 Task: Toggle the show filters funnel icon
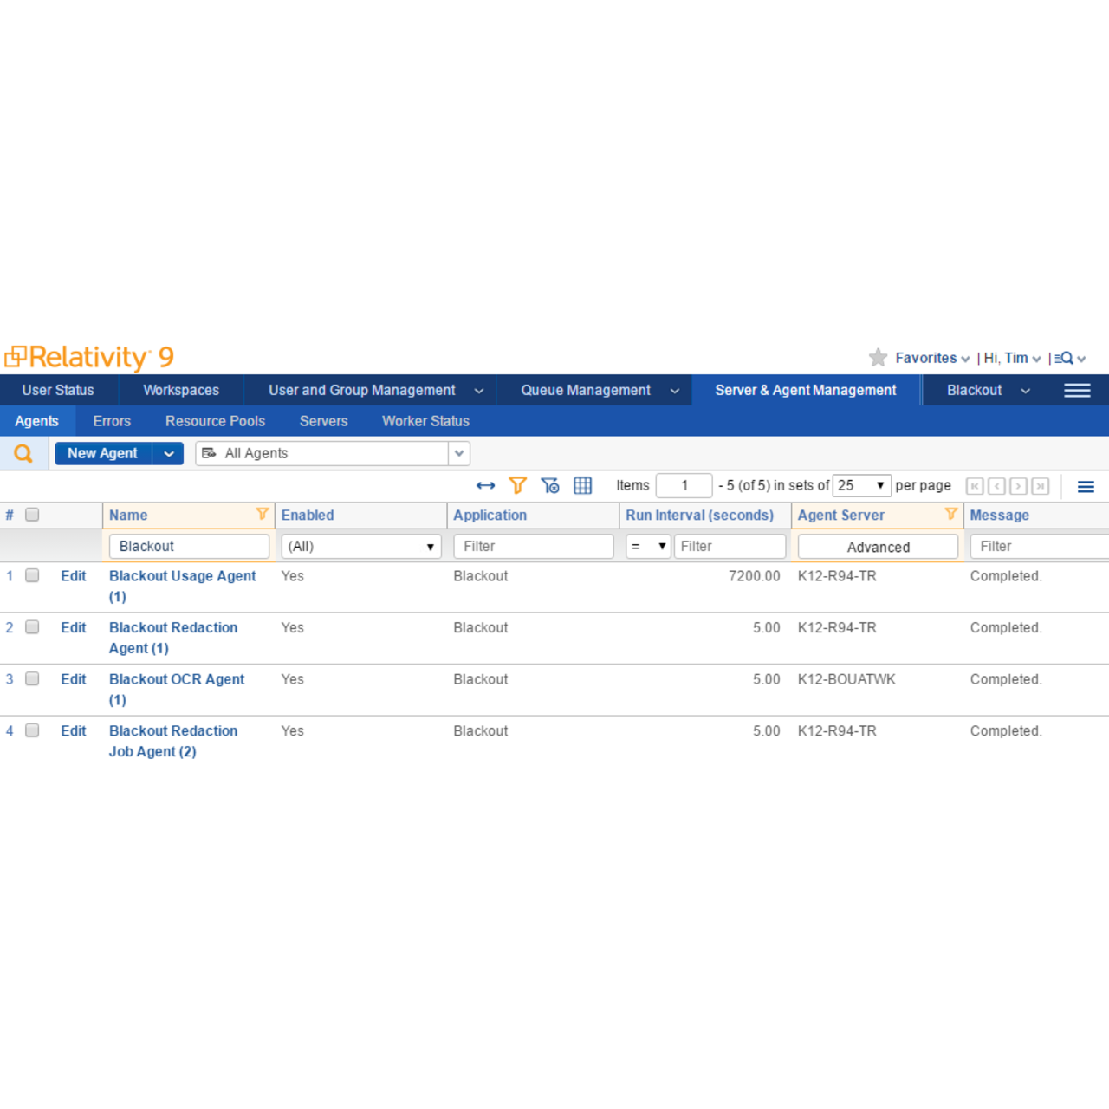click(x=517, y=485)
